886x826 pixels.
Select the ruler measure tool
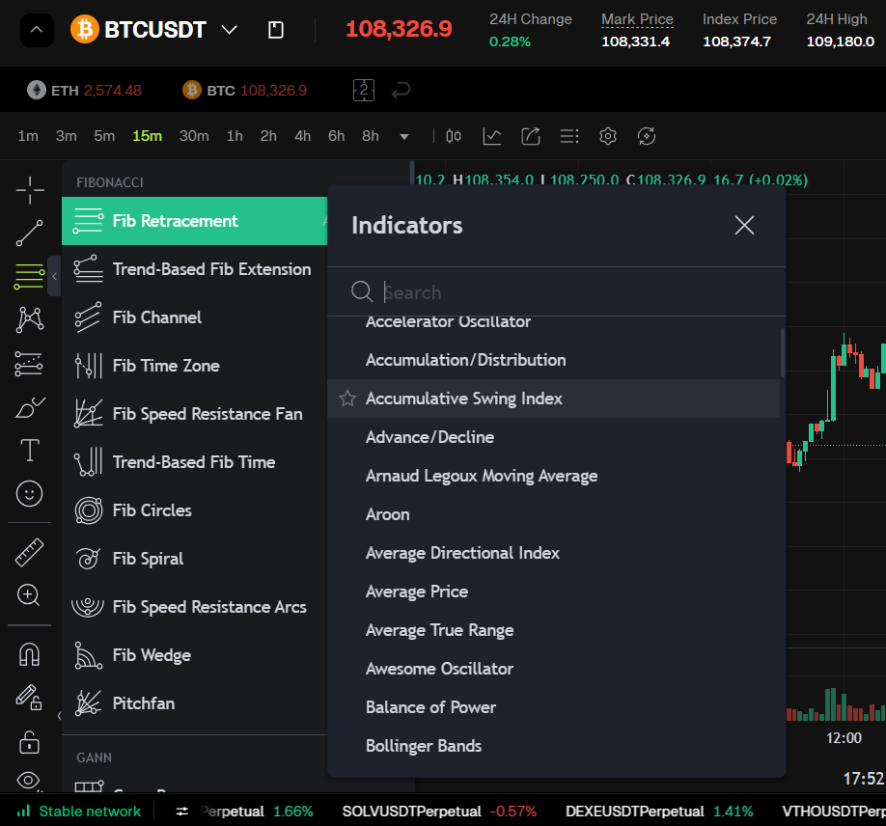pos(29,552)
